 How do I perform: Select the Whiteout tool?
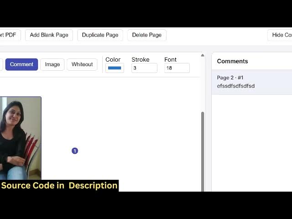coord(82,64)
